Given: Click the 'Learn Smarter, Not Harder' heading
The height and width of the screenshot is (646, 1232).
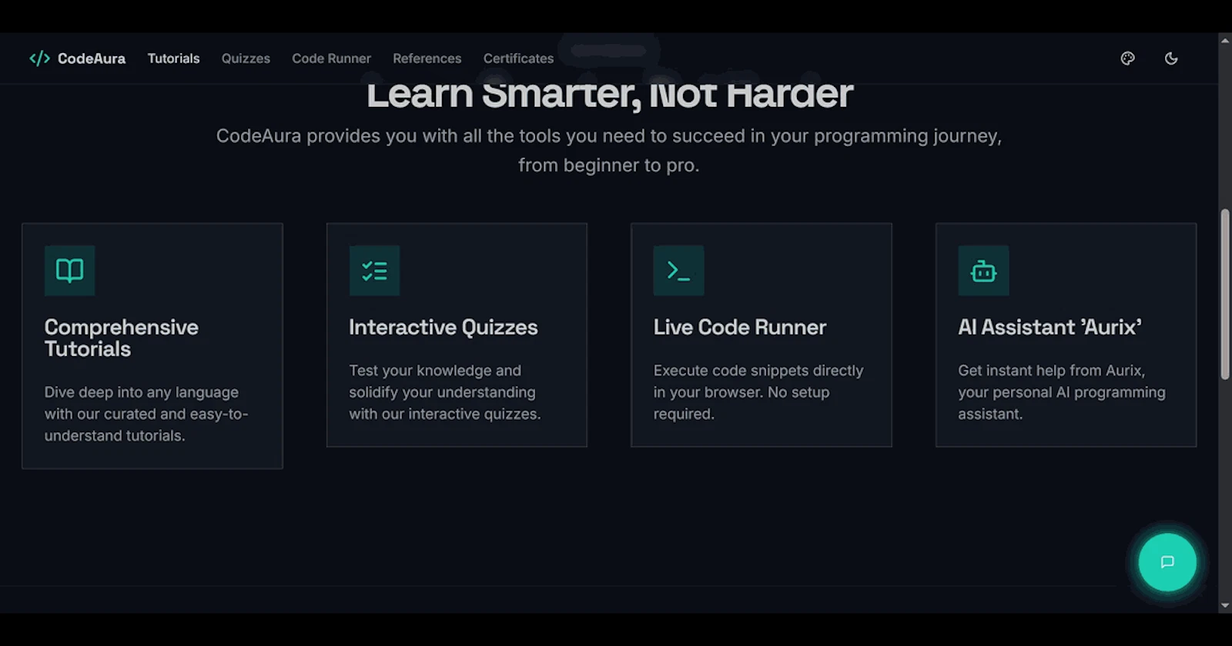Looking at the screenshot, I should click(x=609, y=95).
